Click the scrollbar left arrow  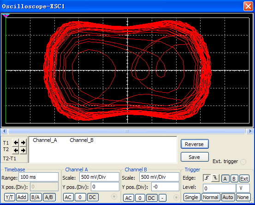4,131
